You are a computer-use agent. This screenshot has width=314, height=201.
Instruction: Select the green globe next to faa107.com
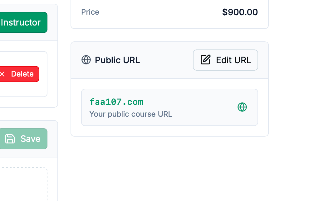[242, 107]
